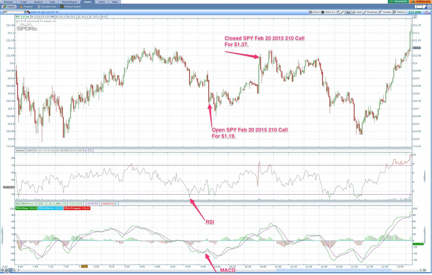Click the 211.1 current price bubble on axis
This screenshot has width=432, height=275.
coord(417,48)
